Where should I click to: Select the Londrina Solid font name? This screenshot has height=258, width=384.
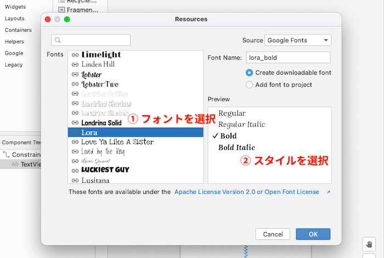101,122
